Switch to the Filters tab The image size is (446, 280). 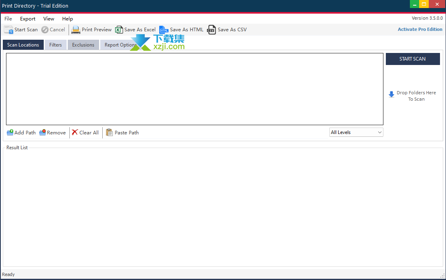[55, 45]
